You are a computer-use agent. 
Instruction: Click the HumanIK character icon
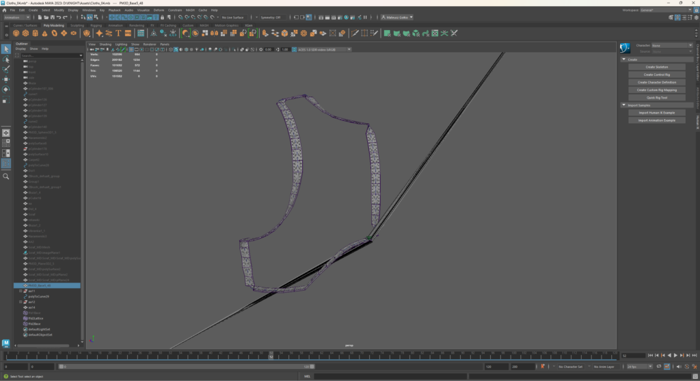coord(624,48)
